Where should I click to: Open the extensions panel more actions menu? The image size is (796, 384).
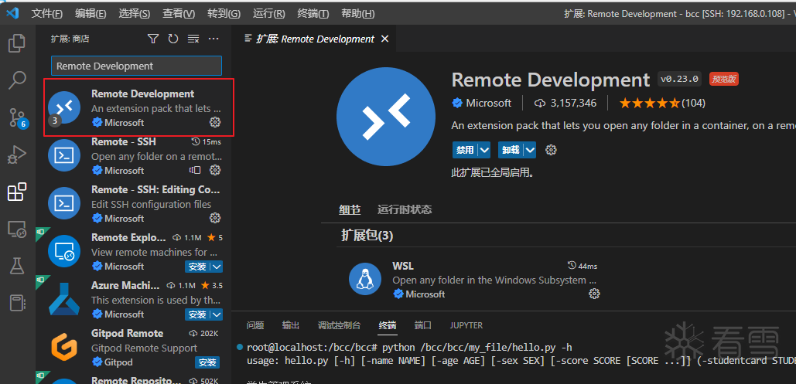point(214,39)
